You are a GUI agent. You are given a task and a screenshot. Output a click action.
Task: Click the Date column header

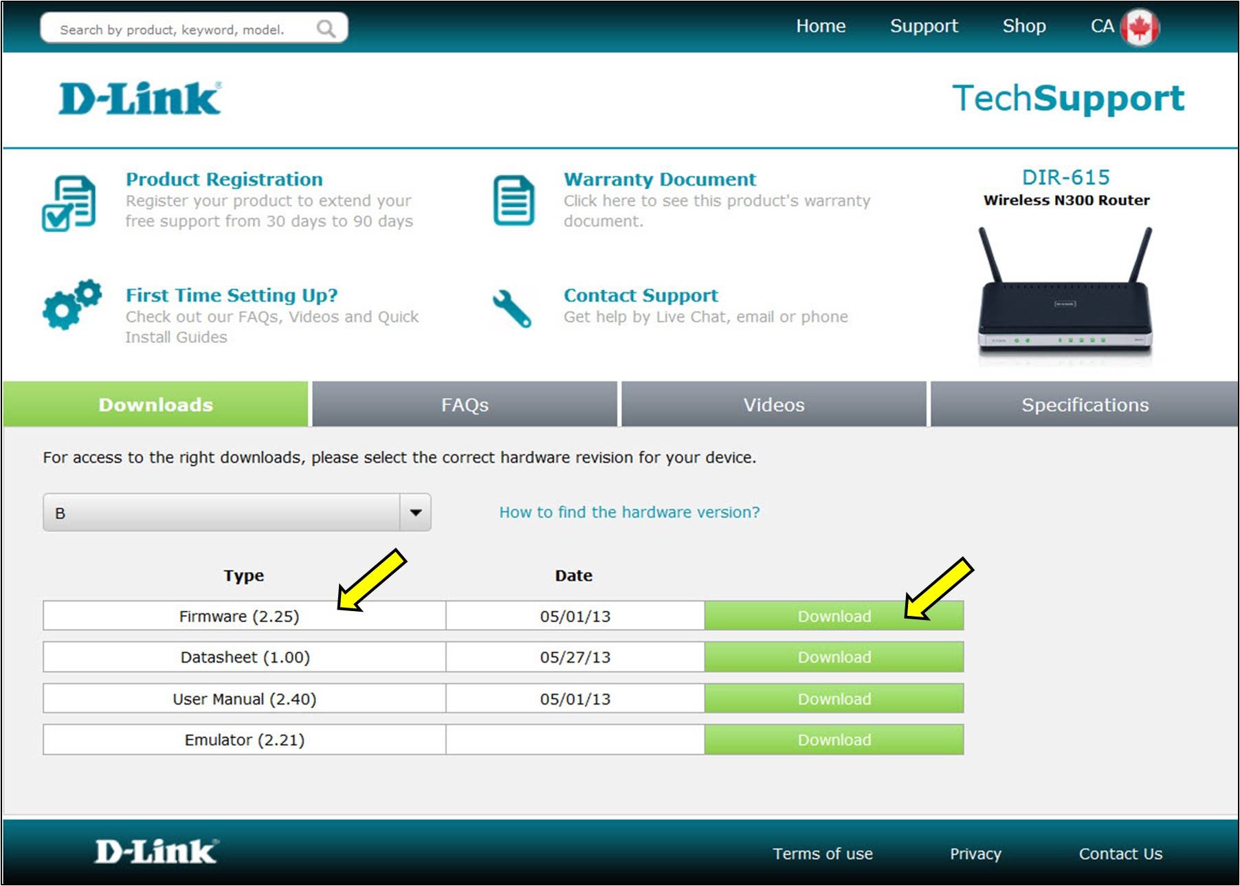574,575
